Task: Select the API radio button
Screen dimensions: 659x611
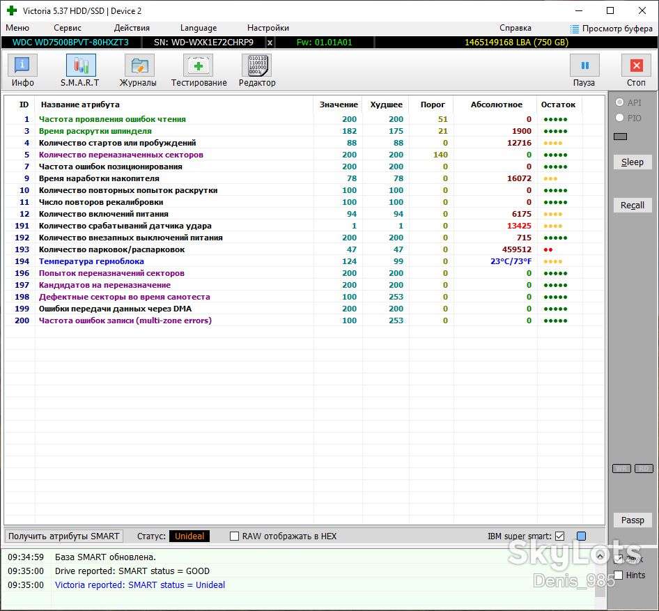Action: point(619,102)
